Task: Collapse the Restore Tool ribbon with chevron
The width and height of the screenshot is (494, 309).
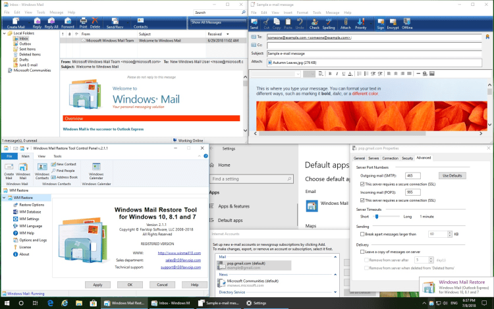Action: pyautogui.click(x=199, y=156)
